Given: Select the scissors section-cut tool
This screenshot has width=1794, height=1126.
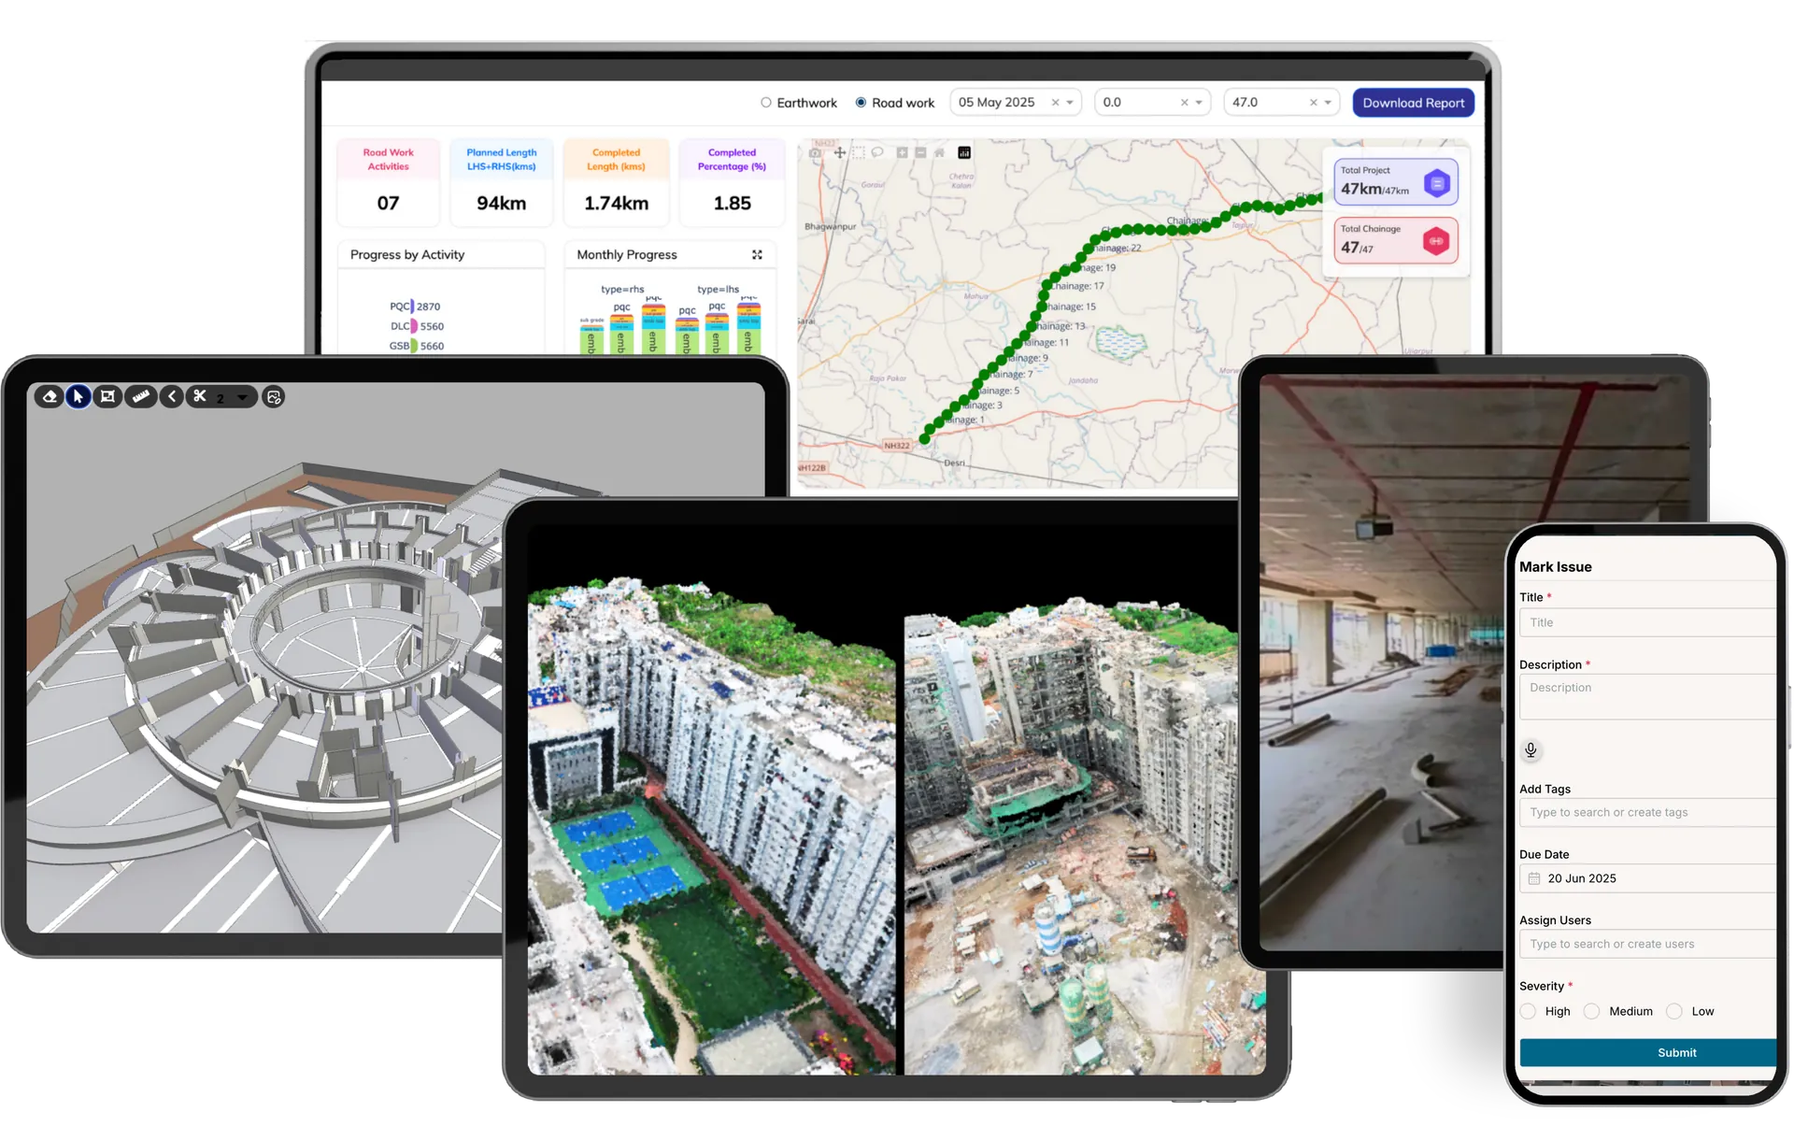Looking at the screenshot, I should 200,397.
